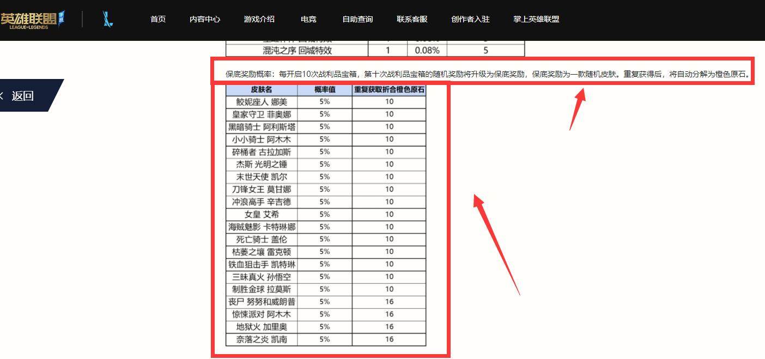Click the 保底奖励概率 description text
This screenshot has width=765, height=359.
pyautogui.click(x=488, y=75)
